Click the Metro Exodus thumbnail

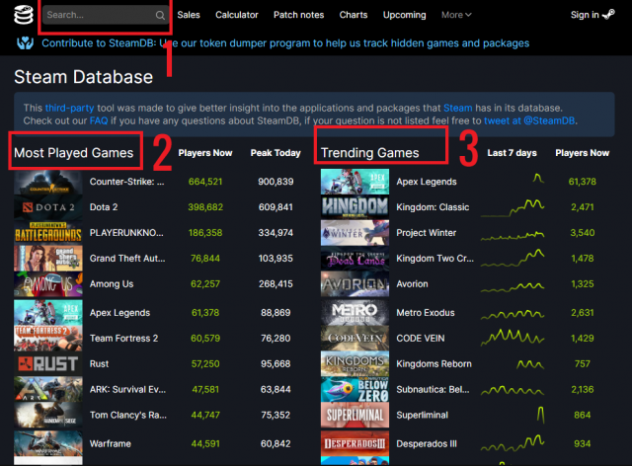[355, 312]
